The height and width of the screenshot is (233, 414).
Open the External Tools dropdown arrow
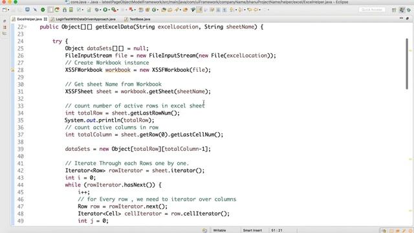coord(118,10)
